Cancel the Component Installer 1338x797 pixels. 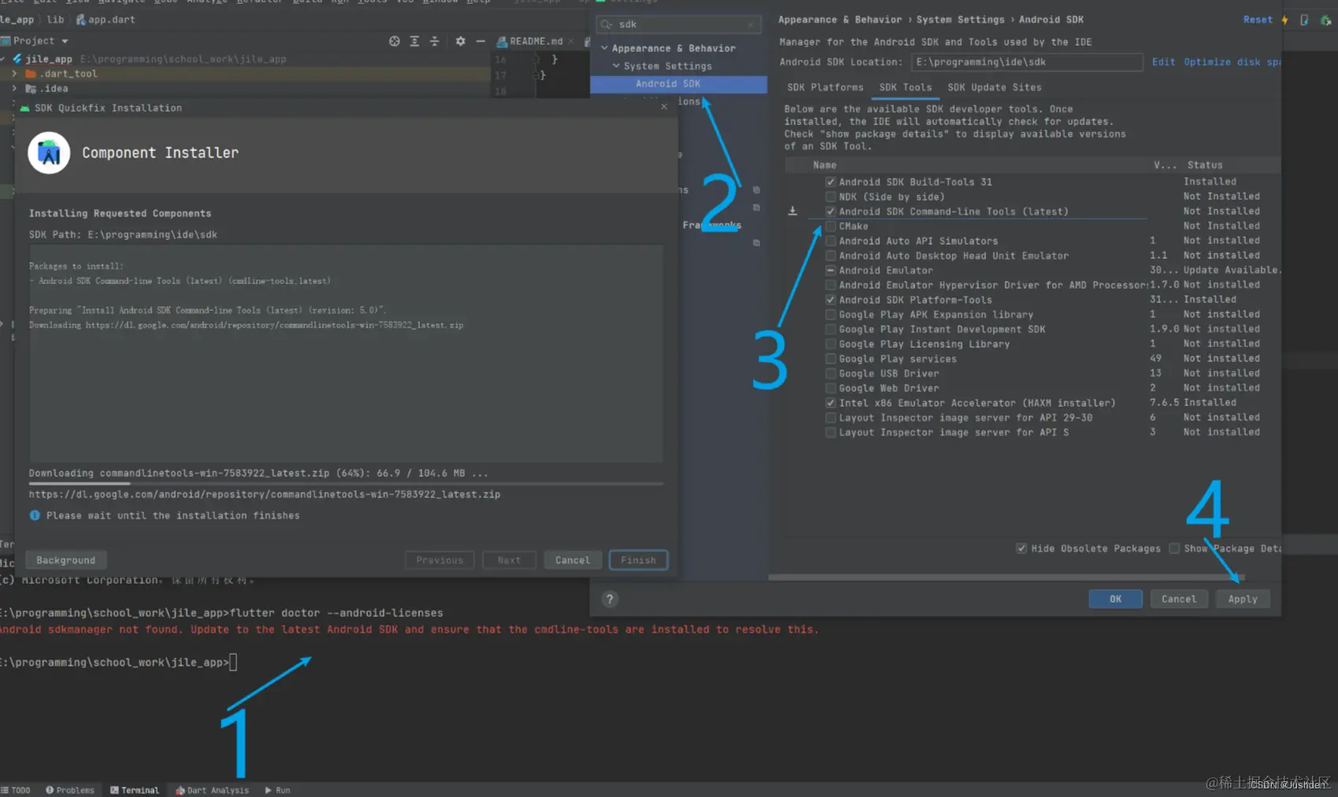click(573, 560)
